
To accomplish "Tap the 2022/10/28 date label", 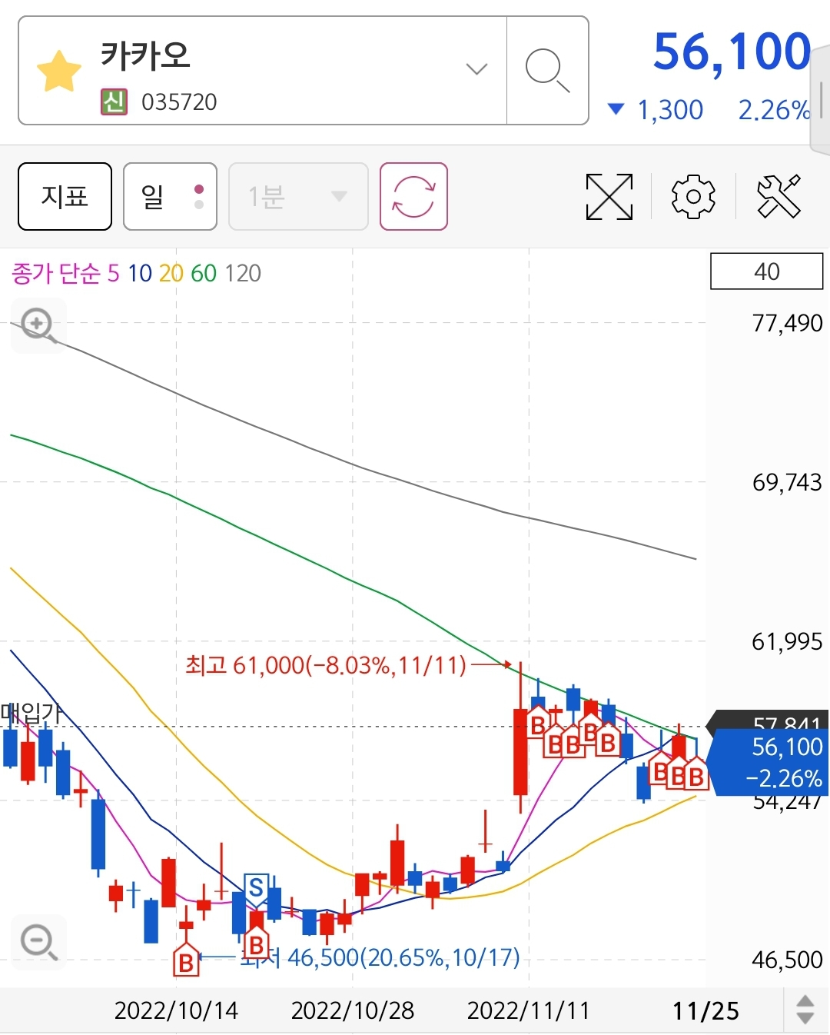I will 353,1010.
